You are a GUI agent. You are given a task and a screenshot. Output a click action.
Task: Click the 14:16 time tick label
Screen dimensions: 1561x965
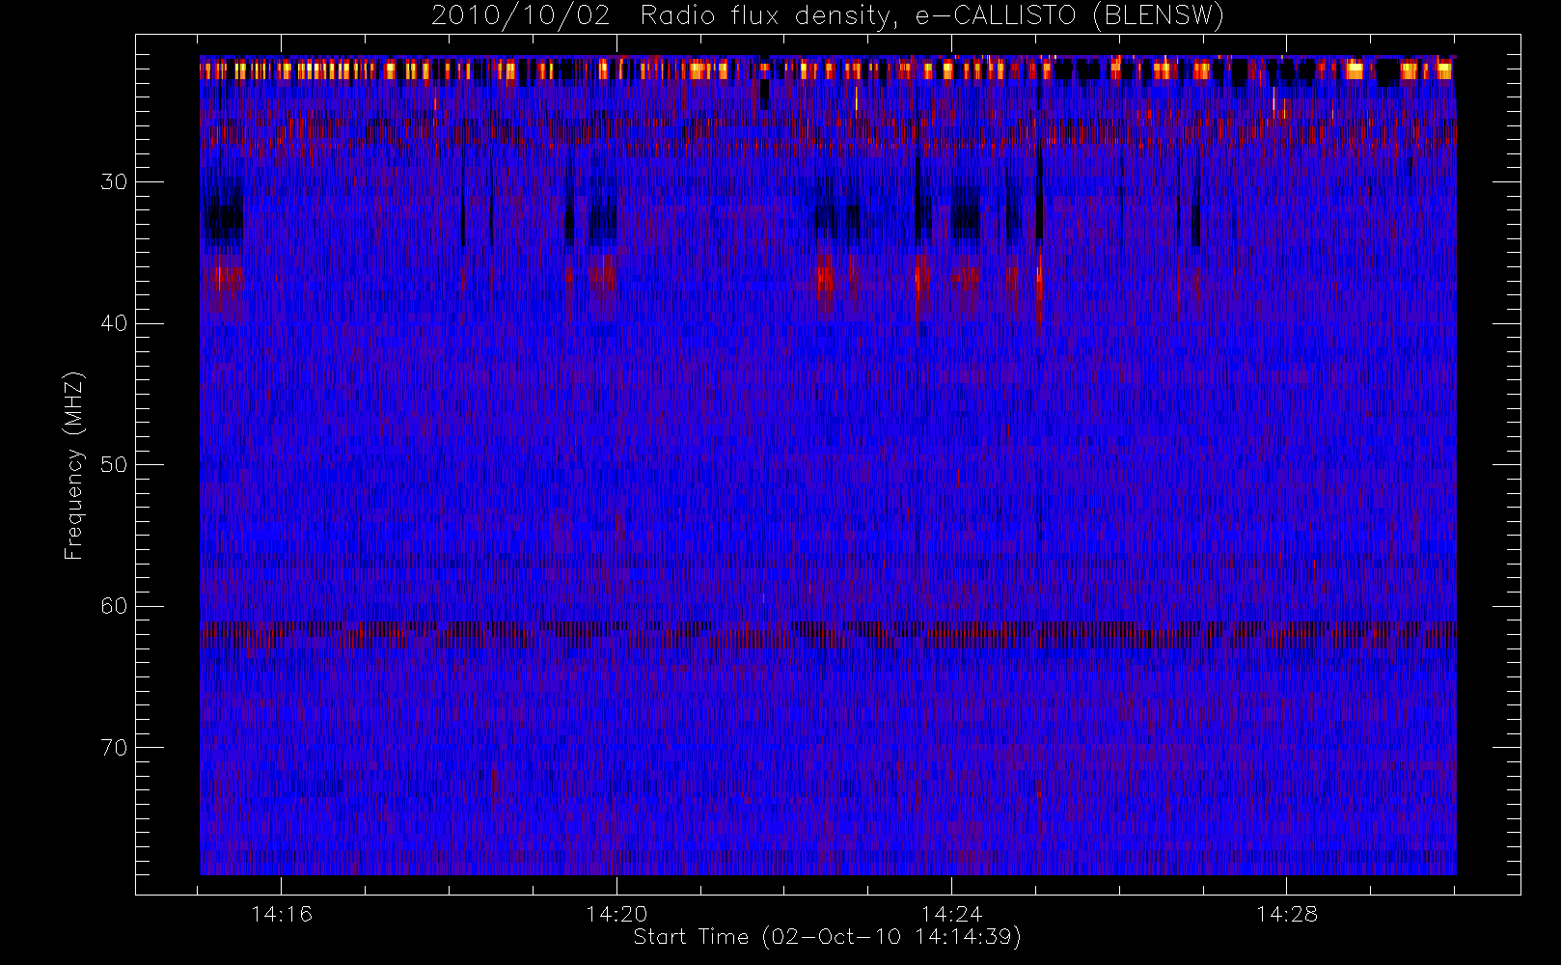pyautogui.click(x=281, y=914)
